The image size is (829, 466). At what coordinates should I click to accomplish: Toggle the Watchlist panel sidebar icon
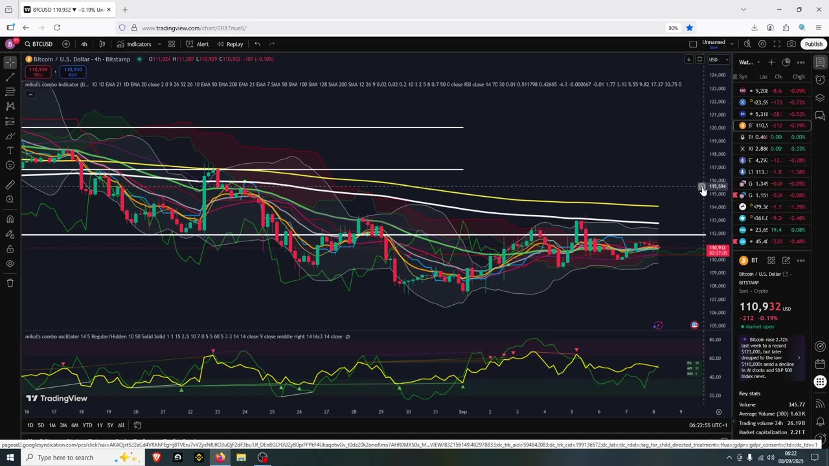click(x=820, y=62)
